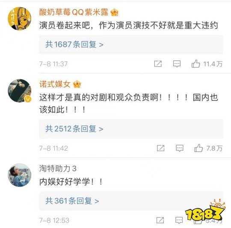Click the crown badge beside 诺式媒女
Image resolution: width=231 pixels, height=228 pixels.
click(77, 84)
